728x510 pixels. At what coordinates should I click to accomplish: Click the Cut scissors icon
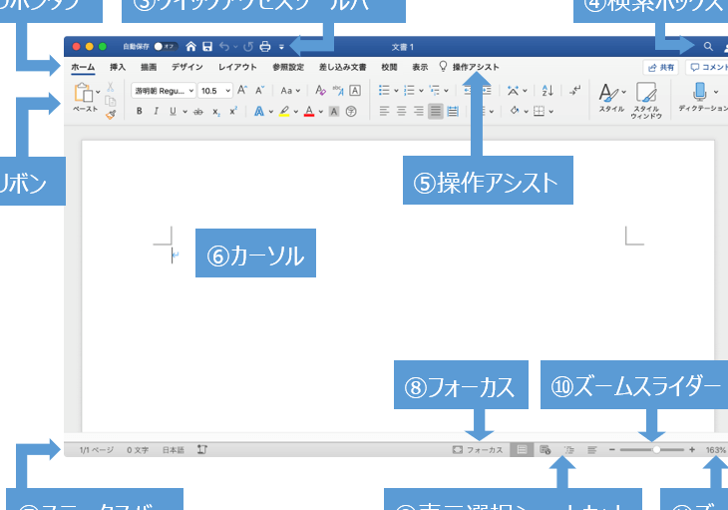[111, 87]
